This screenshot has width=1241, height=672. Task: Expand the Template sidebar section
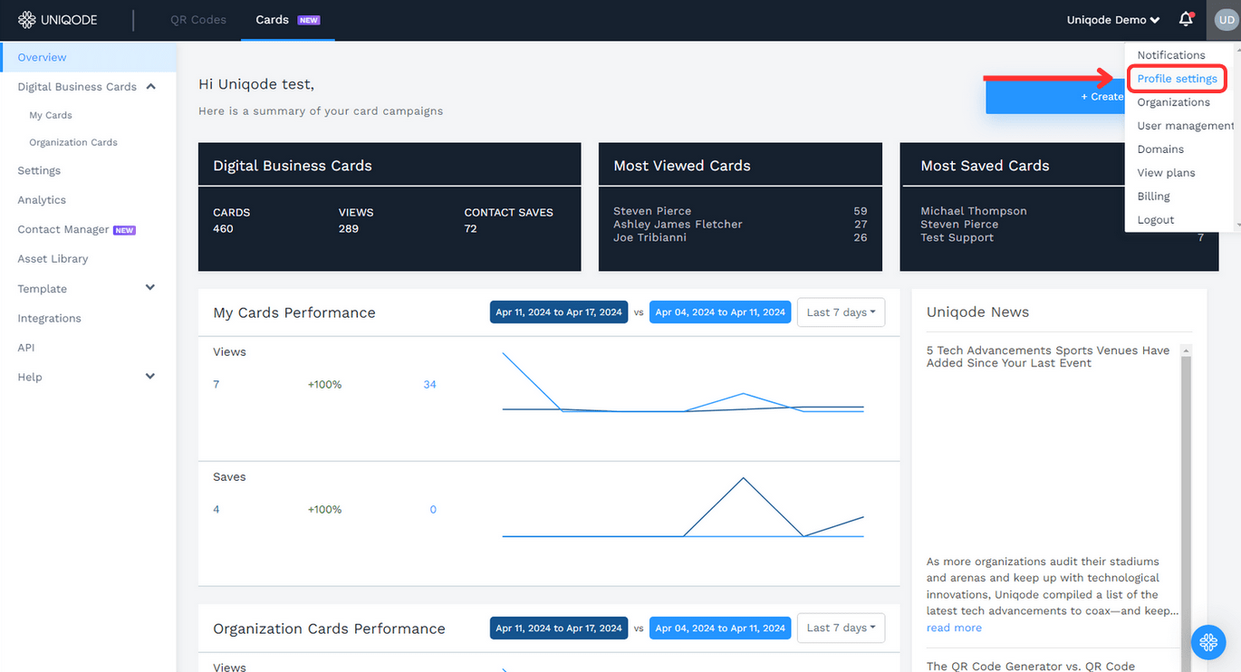[x=150, y=288]
